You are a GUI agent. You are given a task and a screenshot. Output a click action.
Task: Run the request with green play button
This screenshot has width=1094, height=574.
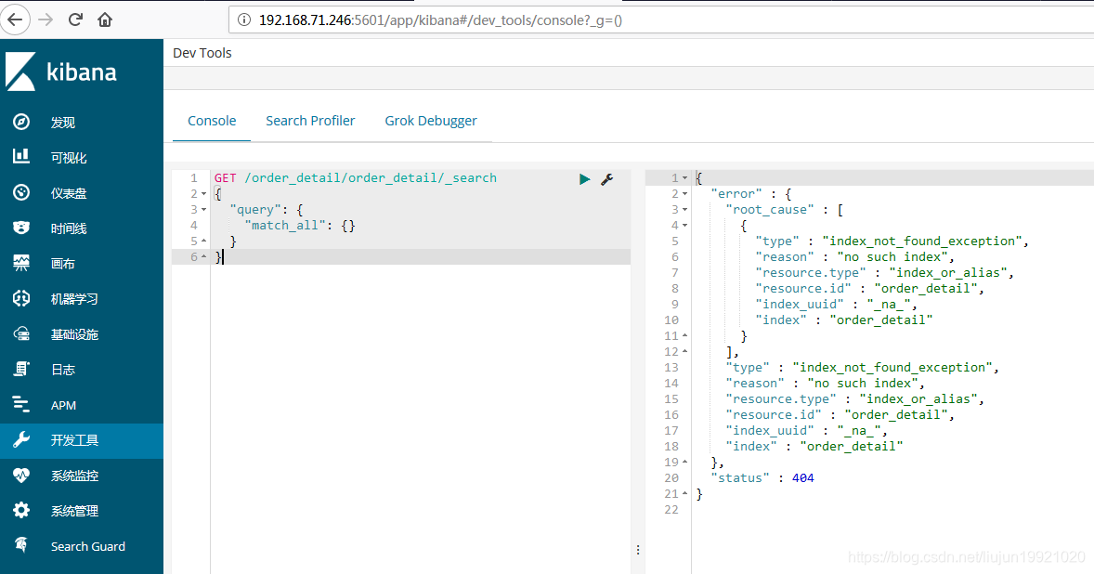tap(585, 179)
